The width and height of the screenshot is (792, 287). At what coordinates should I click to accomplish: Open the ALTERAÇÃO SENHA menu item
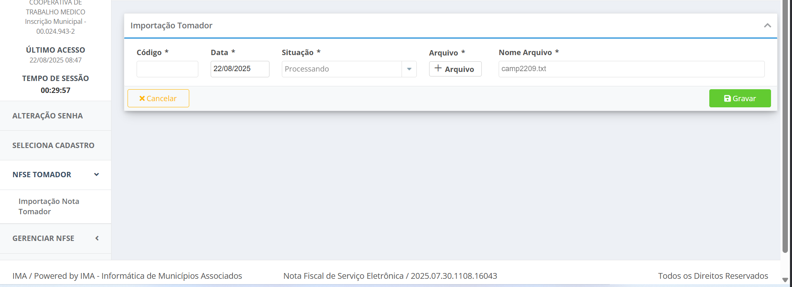48,116
